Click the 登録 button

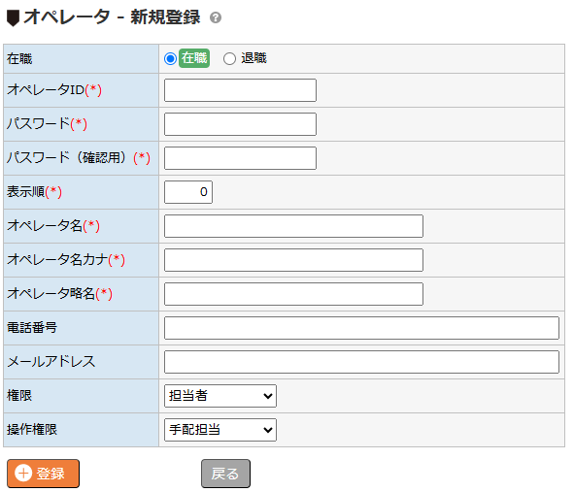43,474
